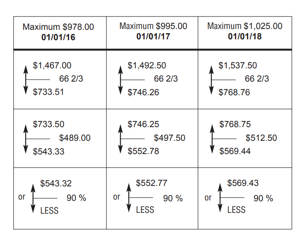
Task: Click the double arrow beside $1,467.00
Action: coord(26,79)
